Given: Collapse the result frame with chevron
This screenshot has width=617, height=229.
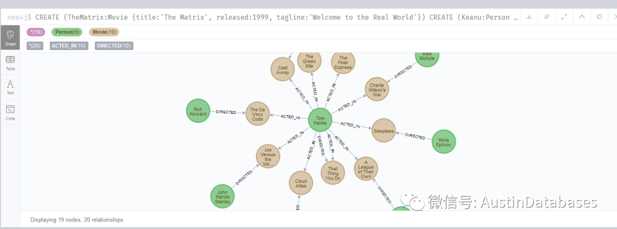Looking at the screenshot, I should point(582,17).
